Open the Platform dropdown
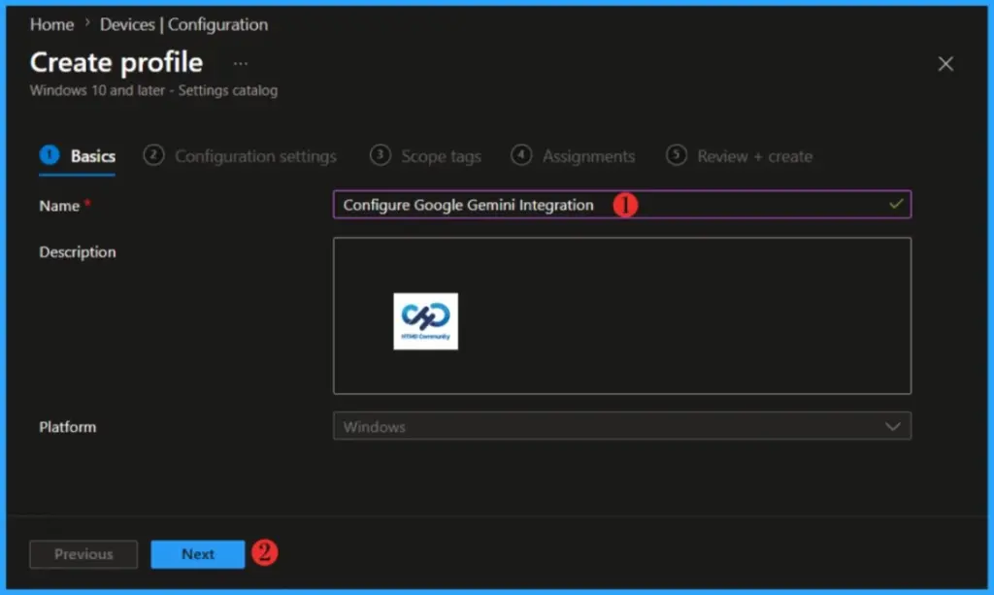This screenshot has width=994, height=595. point(622,426)
